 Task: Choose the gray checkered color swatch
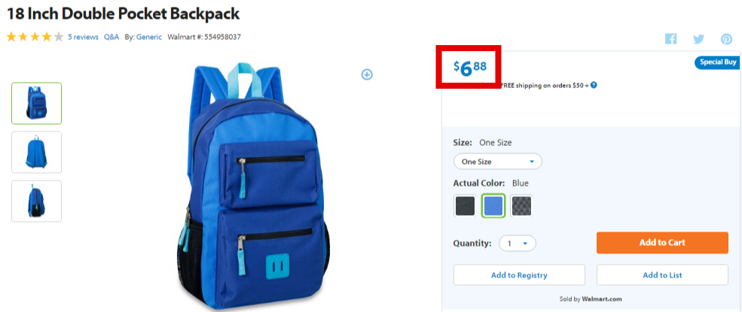click(521, 206)
